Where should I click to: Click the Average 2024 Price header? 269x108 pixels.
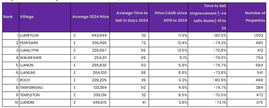90,17
